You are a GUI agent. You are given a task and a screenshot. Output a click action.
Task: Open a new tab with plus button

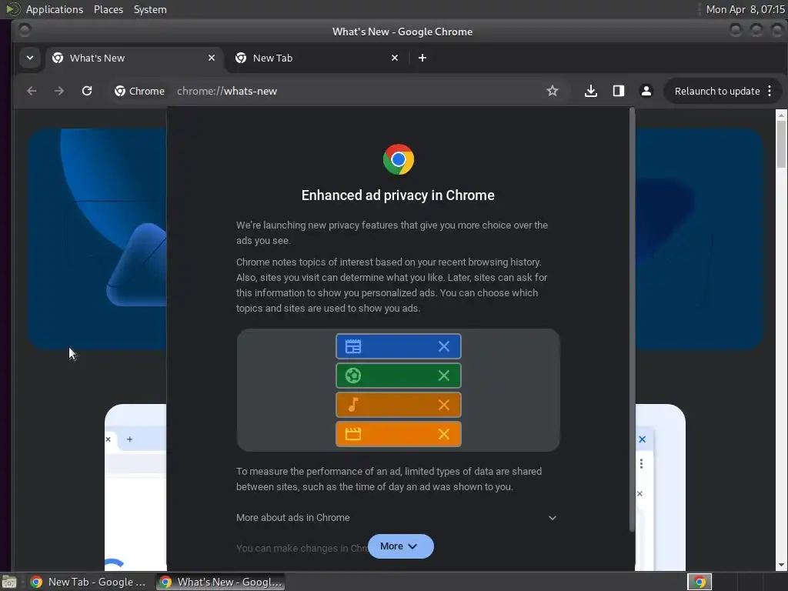pos(422,58)
